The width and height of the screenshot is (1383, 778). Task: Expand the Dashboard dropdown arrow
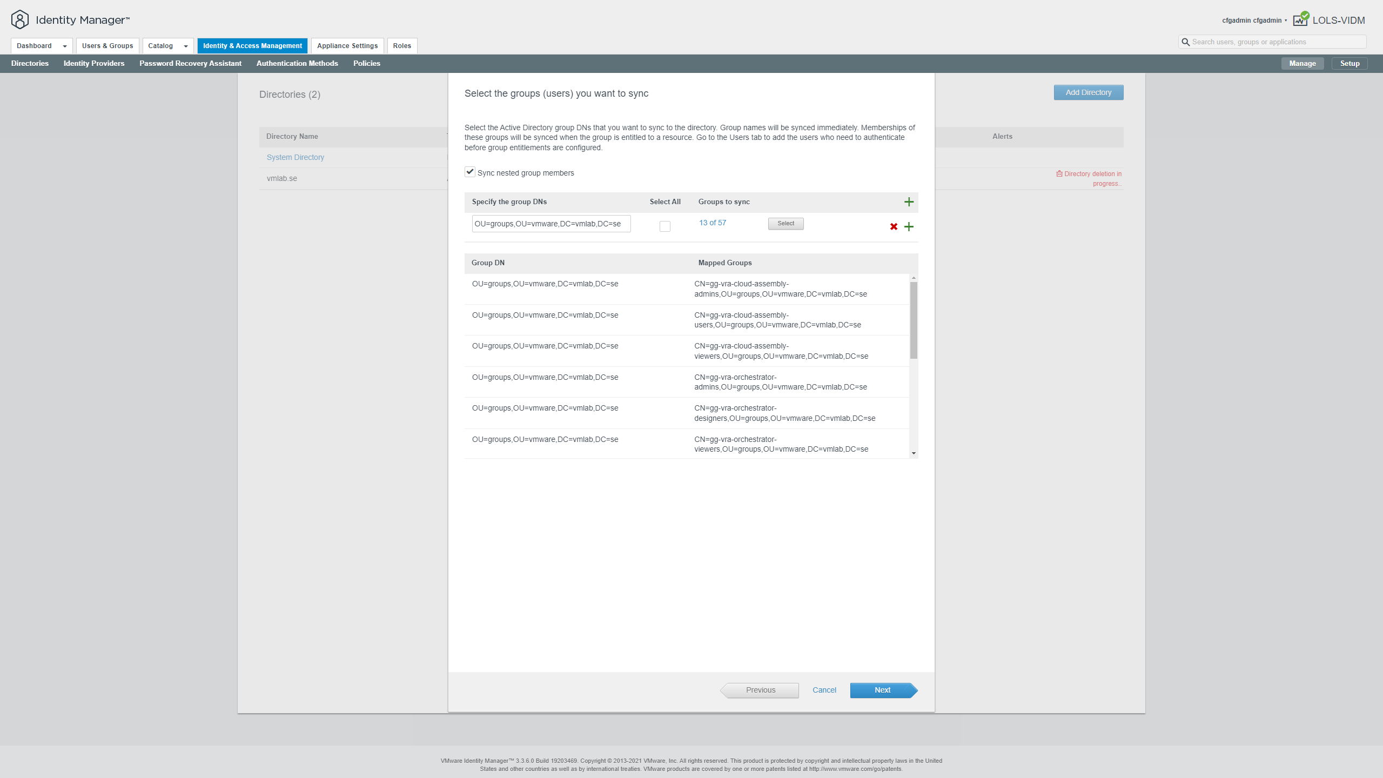65,46
